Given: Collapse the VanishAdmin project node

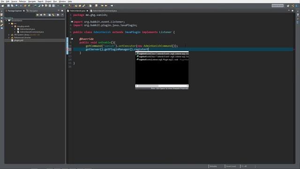Looking at the screenshot, I should pos(6,21).
